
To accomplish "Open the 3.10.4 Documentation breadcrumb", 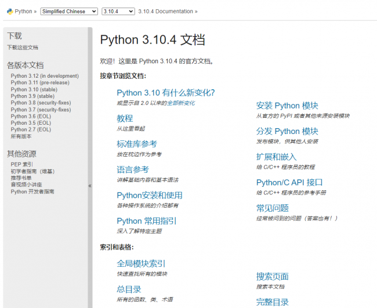I will click(166, 12).
